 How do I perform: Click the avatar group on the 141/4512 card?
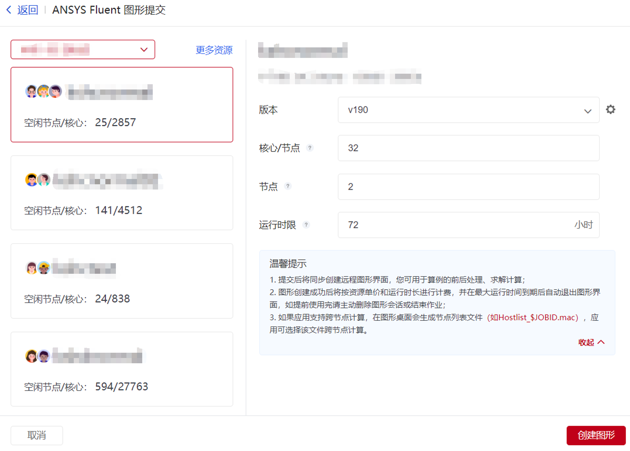(x=38, y=180)
